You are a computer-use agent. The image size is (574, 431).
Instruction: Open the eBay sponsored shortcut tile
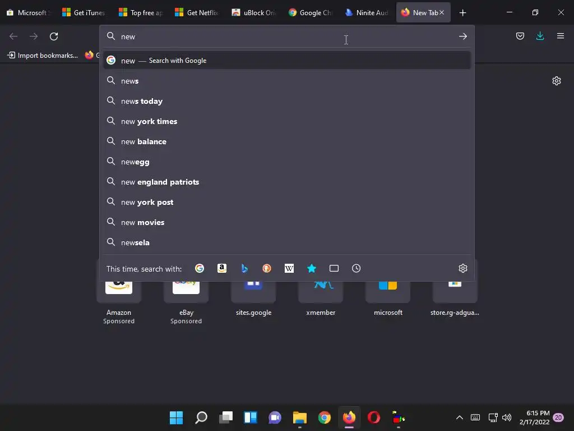pos(186,293)
